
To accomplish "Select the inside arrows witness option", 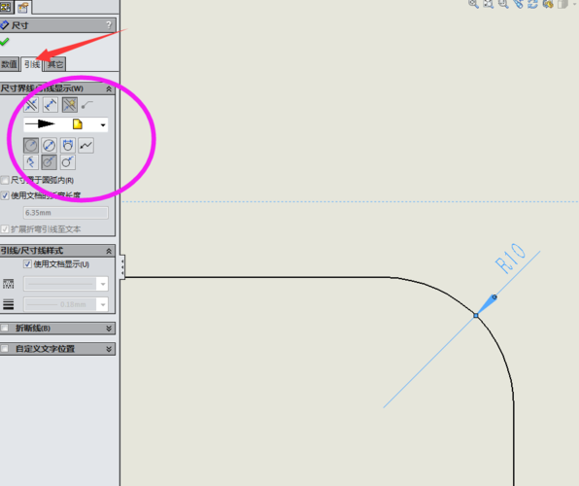I will tap(51, 105).
